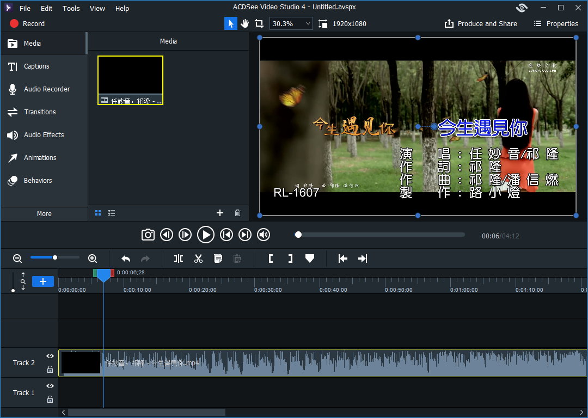Select the Media tab in sidebar
This screenshot has width=588, height=418.
tap(44, 44)
